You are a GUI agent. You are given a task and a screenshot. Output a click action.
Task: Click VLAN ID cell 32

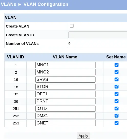[x=16, y=94]
